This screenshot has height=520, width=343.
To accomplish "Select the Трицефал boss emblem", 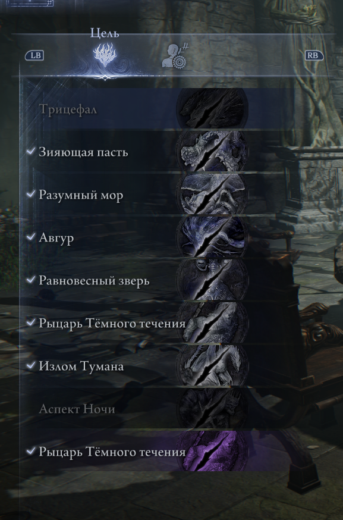I will (213, 108).
